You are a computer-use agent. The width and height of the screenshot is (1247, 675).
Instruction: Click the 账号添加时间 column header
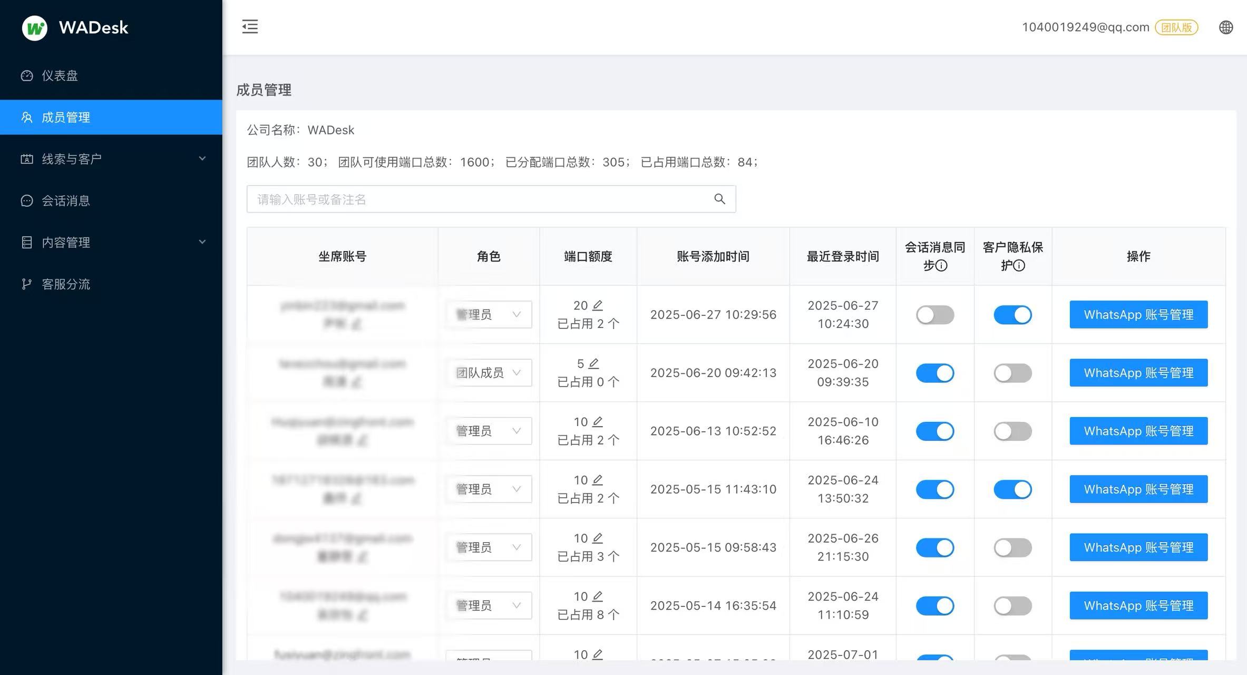point(713,256)
